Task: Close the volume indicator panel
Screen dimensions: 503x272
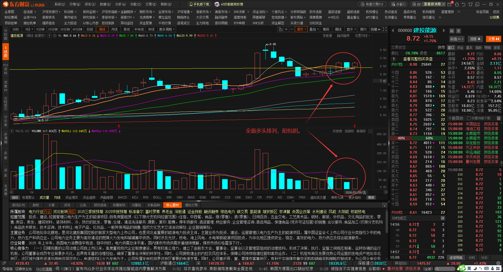Action: (370, 131)
